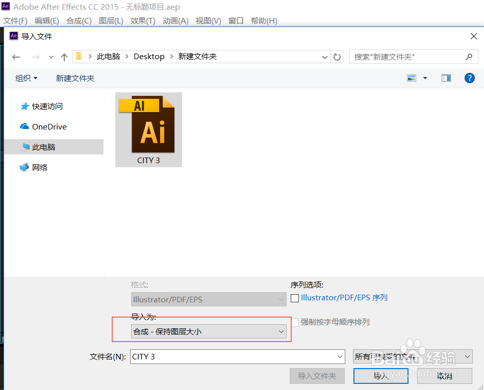Viewport: 484px width, 390px height.
Task: Refresh the folder view
Action: 337,57
